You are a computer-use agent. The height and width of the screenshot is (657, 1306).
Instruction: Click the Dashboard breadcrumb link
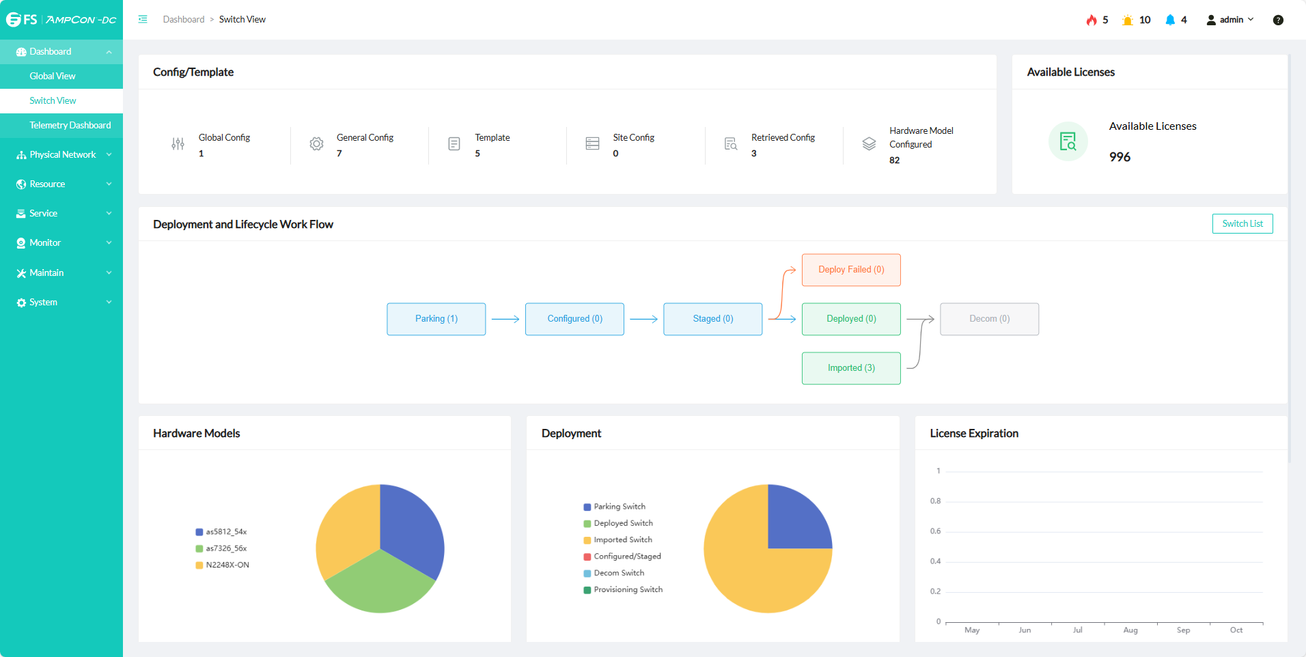point(184,19)
